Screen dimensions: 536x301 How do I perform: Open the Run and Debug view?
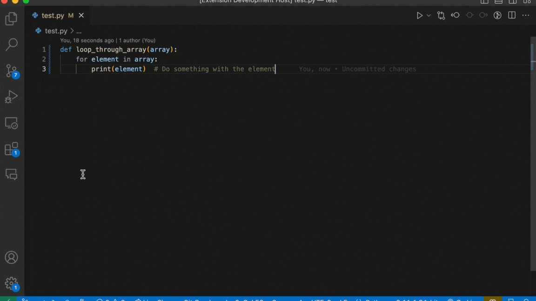[11, 97]
